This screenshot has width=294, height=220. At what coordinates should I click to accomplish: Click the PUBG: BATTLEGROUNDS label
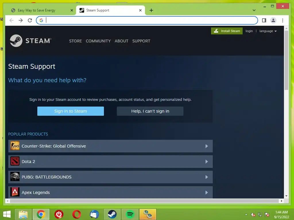pyautogui.click(x=47, y=177)
